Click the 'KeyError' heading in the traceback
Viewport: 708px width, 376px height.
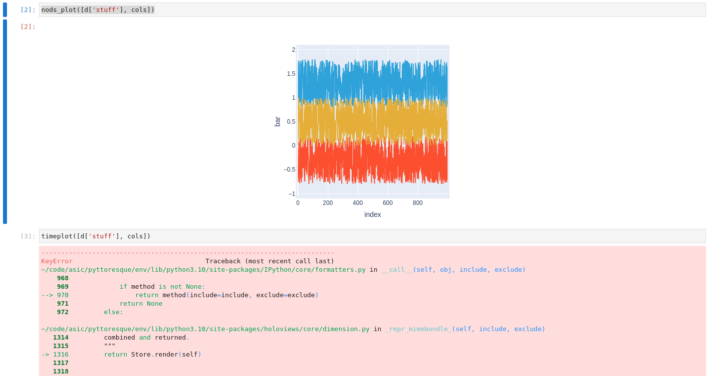tap(57, 261)
